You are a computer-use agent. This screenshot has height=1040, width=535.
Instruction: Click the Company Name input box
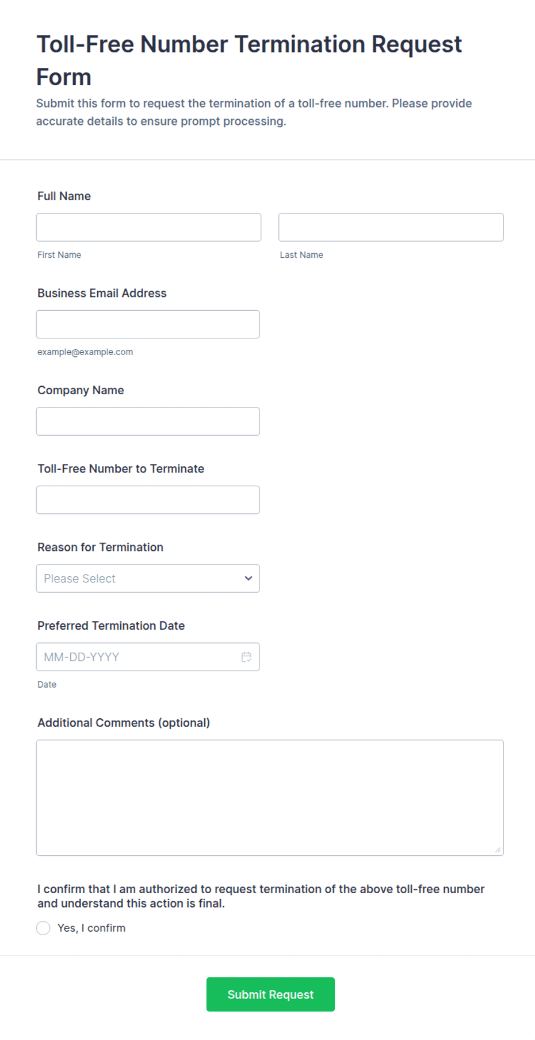(148, 421)
